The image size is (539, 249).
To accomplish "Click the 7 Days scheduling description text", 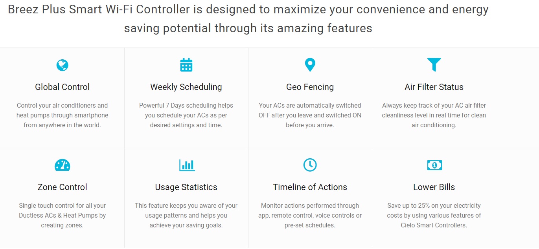I will pos(186,115).
